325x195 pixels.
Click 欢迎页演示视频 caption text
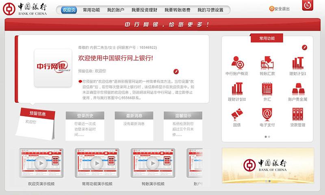[41, 184]
